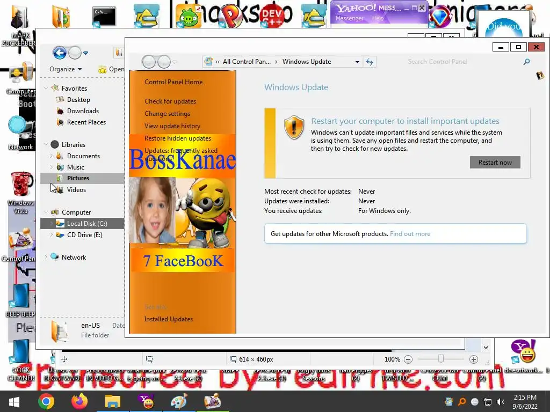Click the Network icon in the navigation pane
Image resolution: width=550 pixels, height=412 pixels.
tap(55, 257)
